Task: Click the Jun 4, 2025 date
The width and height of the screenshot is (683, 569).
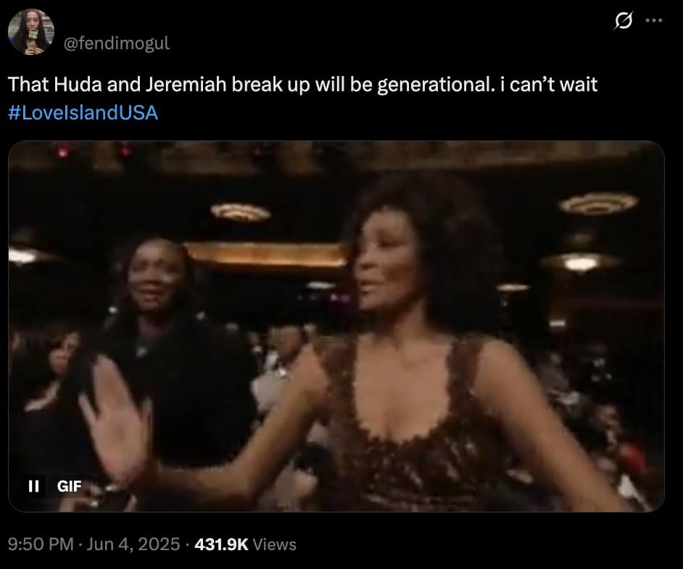Action: (133, 544)
